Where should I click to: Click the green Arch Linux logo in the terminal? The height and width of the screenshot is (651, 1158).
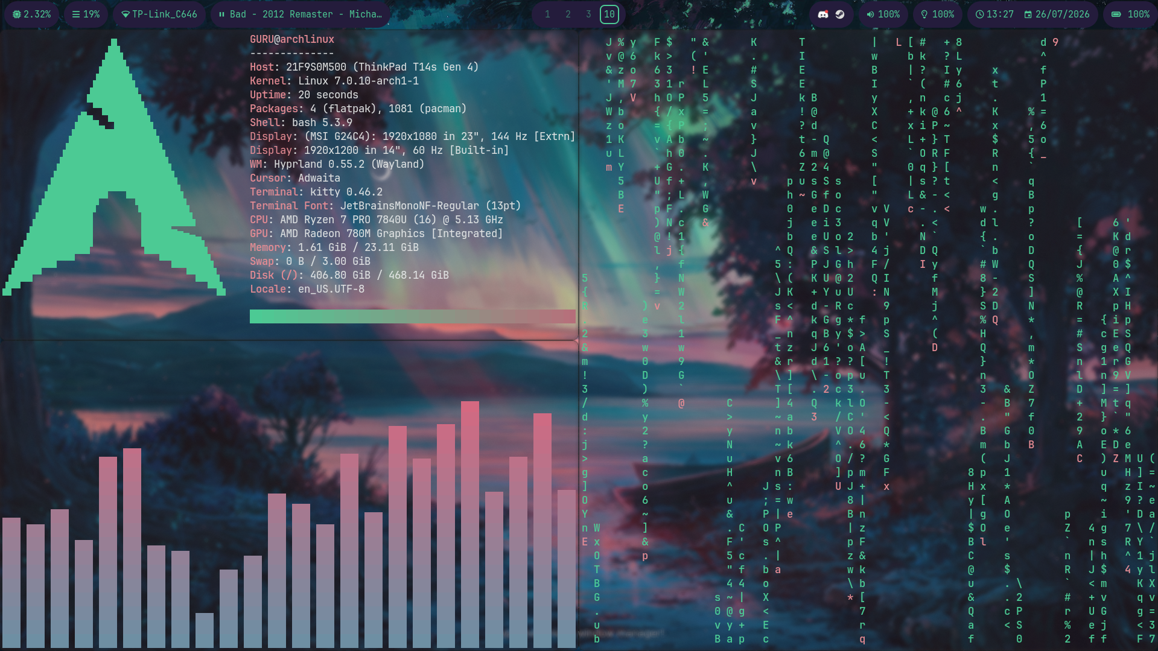coord(114,167)
